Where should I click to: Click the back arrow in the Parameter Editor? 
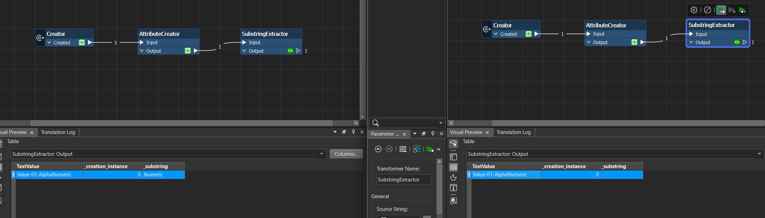(x=378, y=149)
